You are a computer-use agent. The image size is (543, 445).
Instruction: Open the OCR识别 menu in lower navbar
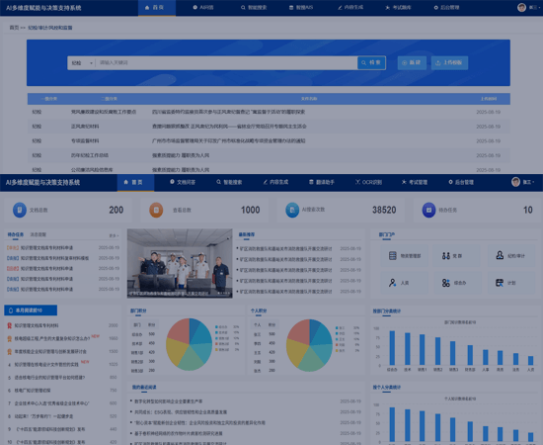click(368, 182)
